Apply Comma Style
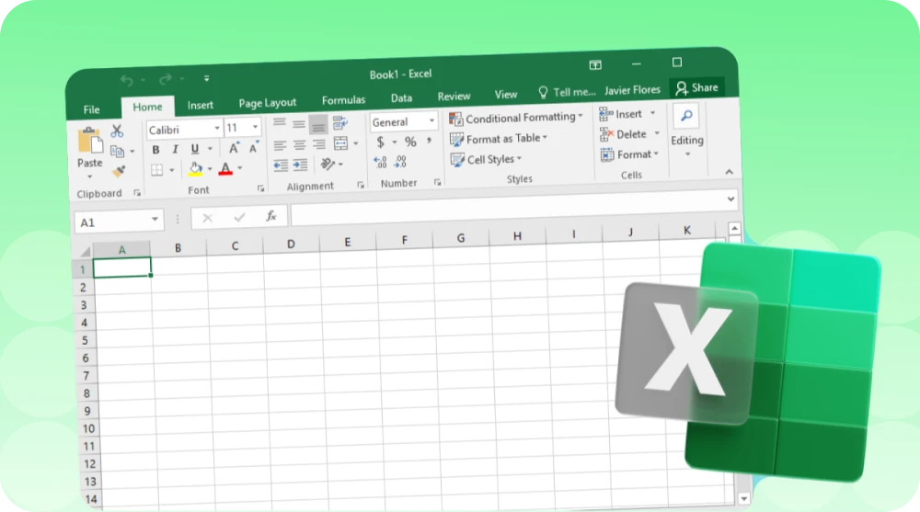The width and height of the screenshot is (920, 512). (x=430, y=141)
